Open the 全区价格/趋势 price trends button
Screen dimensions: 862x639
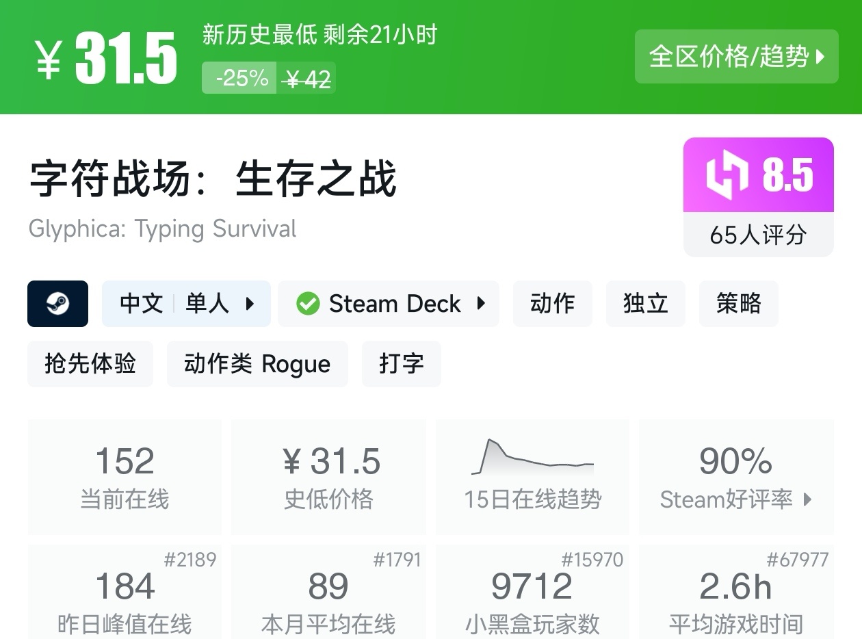point(736,57)
